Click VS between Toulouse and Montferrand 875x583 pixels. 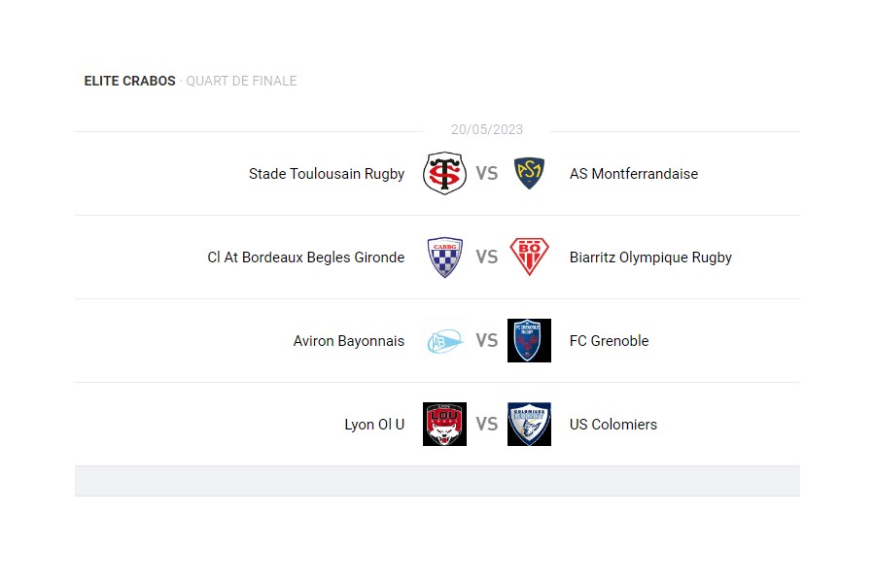pyautogui.click(x=486, y=174)
